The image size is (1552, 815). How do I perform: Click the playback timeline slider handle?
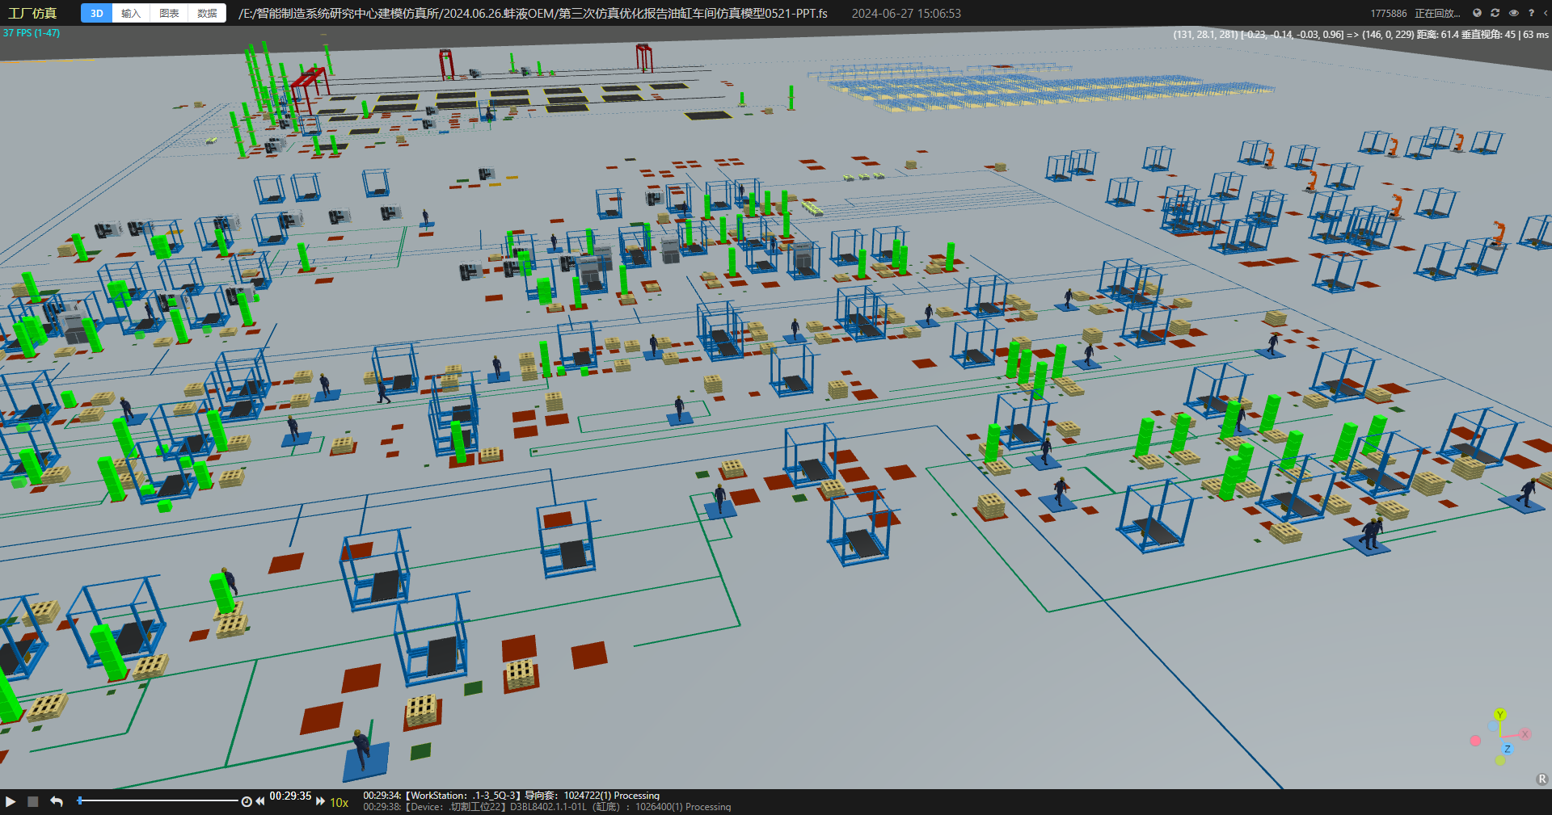(80, 800)
